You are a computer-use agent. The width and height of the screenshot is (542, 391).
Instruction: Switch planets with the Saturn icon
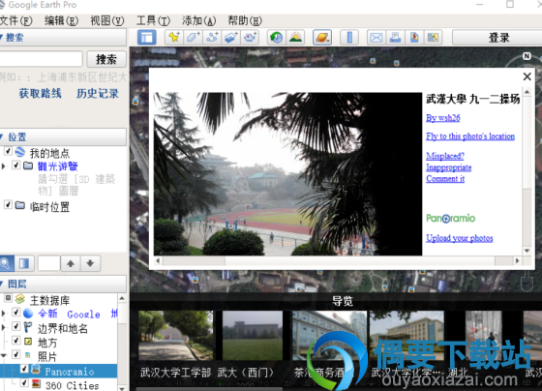coord(322,38)
